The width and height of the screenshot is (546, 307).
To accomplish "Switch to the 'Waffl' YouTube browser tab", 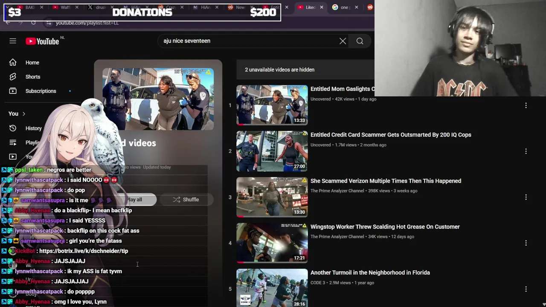I will tap(65, 7).
